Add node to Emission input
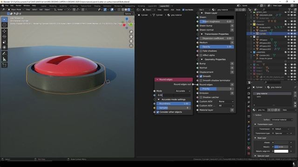The width and height of the screenshot is (298, 167). (232, 93)
